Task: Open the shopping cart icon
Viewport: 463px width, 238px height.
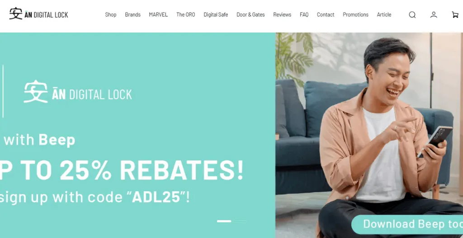Action: 455,15
